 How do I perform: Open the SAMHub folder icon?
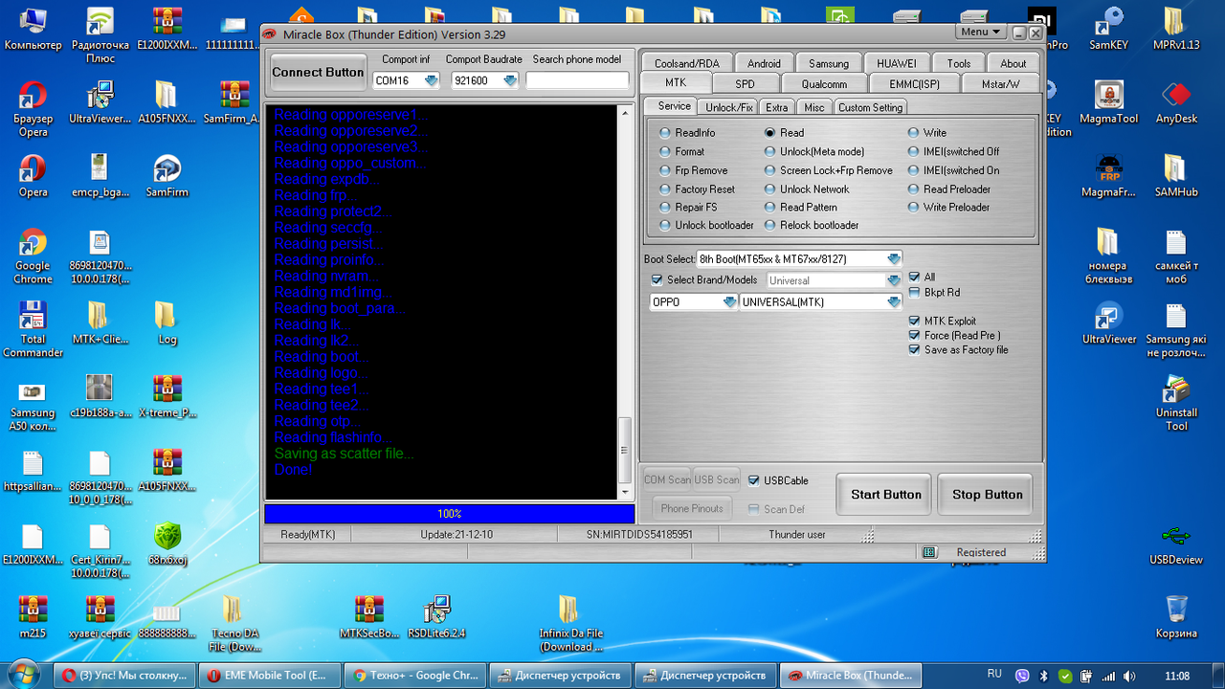pyautogui.click(x=1176, y=175)
